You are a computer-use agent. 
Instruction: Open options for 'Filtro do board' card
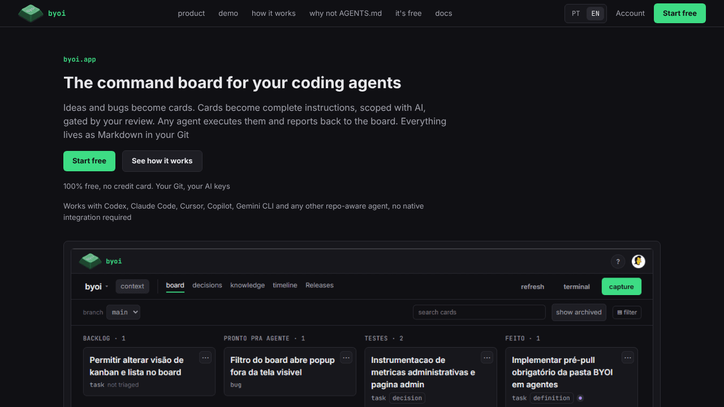click(x=346, y=357)
